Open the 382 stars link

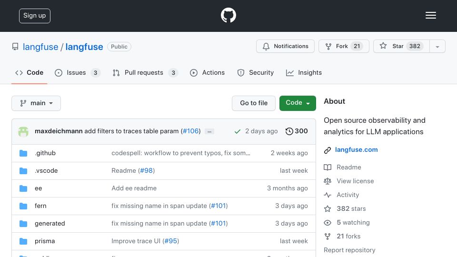[x=351, y=208]
